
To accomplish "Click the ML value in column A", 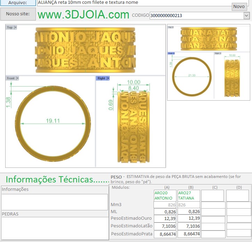I will tap(165, 212).
